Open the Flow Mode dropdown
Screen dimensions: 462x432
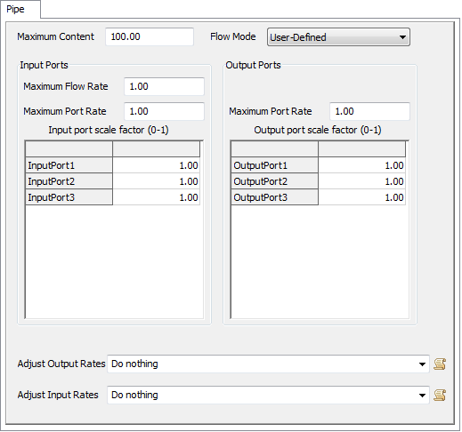[338, 37]
